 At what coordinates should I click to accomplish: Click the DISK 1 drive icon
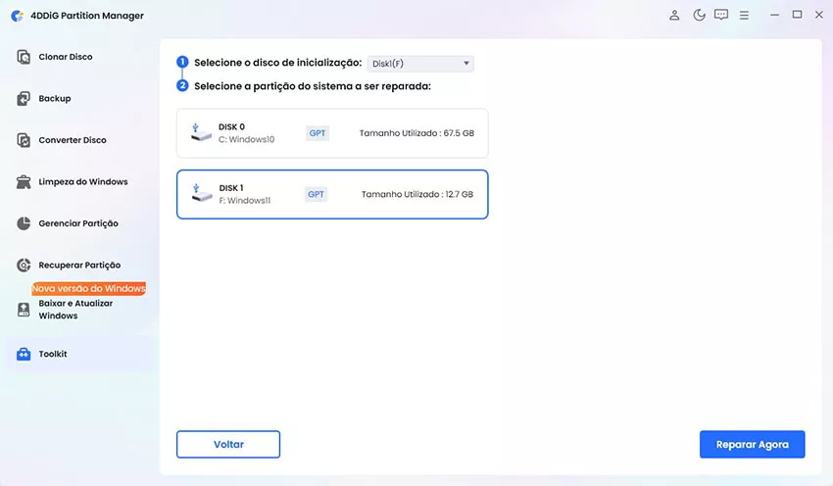tap(201, 193)
